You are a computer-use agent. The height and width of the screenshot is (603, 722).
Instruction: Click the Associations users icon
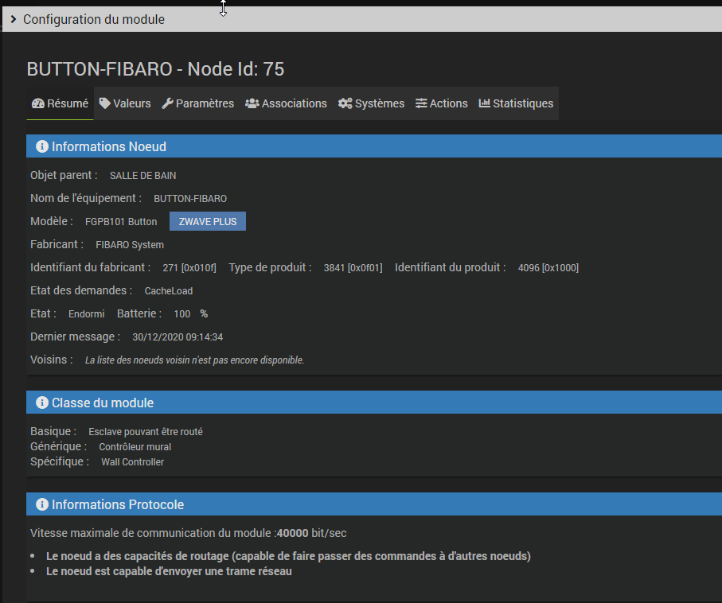tap(252, 103)
